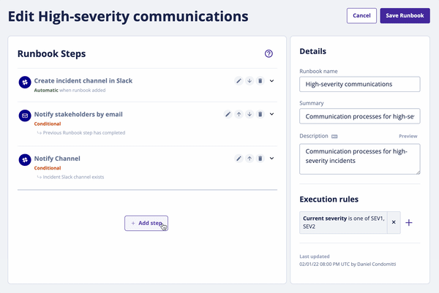Screen dimensions: 439x293
Task: Move Create incident channel in Slack step down
Action: (x=249, y=81)
